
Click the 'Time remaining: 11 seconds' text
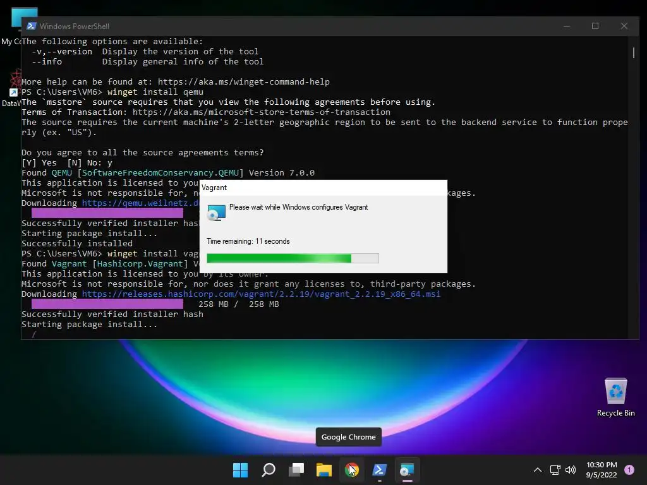(x=248, y=241)
